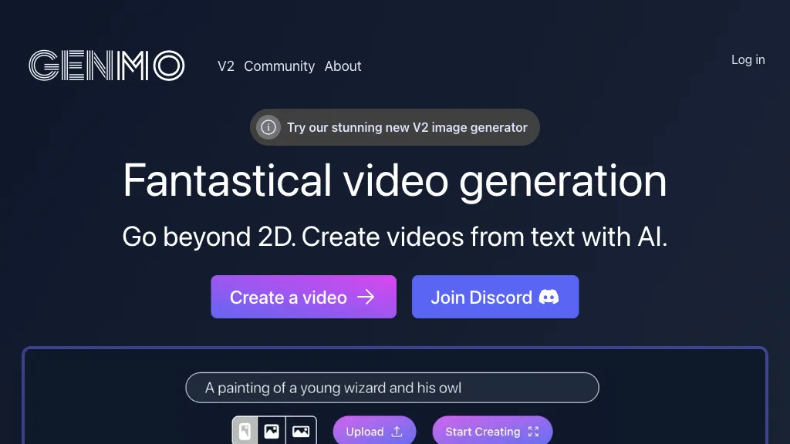Select the portrait aspect ratio option
Viewport: 790px width, 444px height.
tap(244, 432)
